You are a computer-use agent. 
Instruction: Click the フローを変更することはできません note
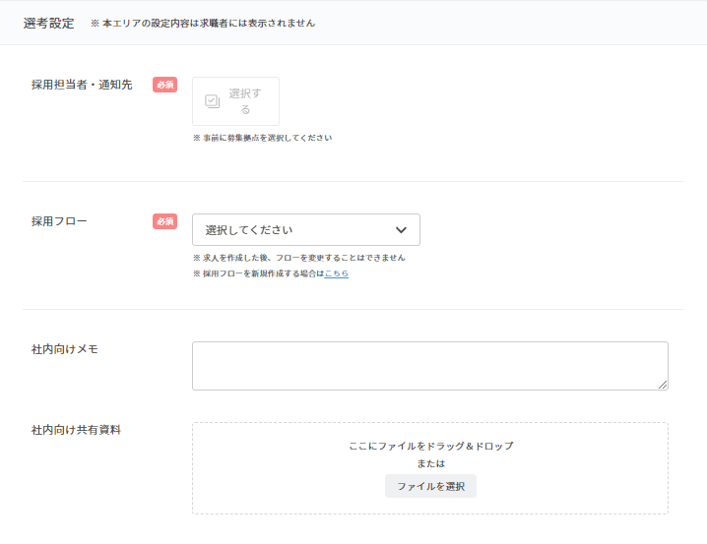[298, 258]
